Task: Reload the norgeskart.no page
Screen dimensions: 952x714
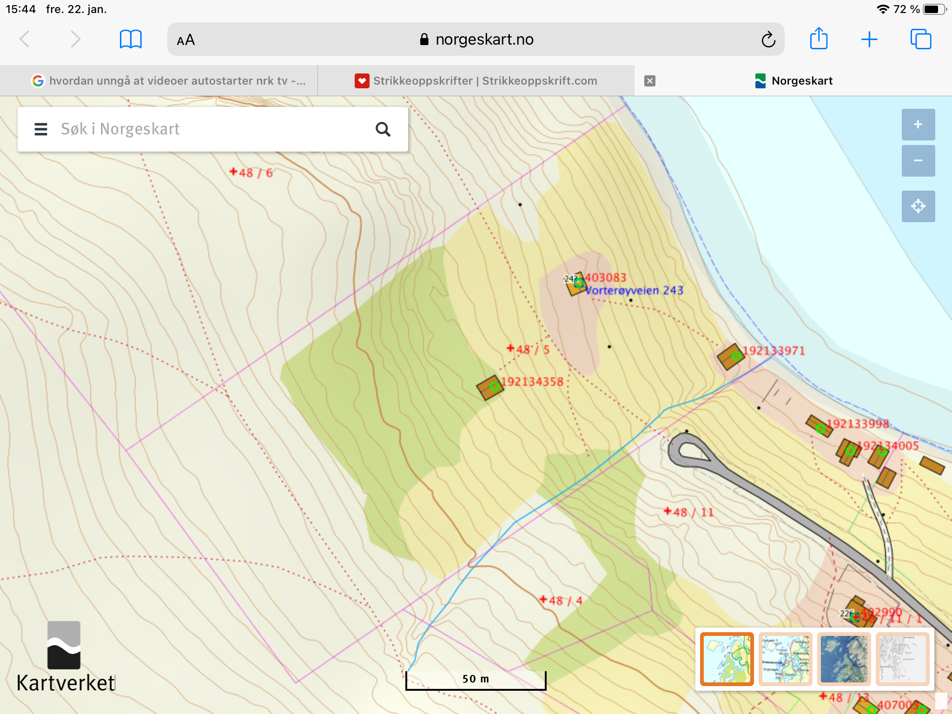Action: click(768, 40)
